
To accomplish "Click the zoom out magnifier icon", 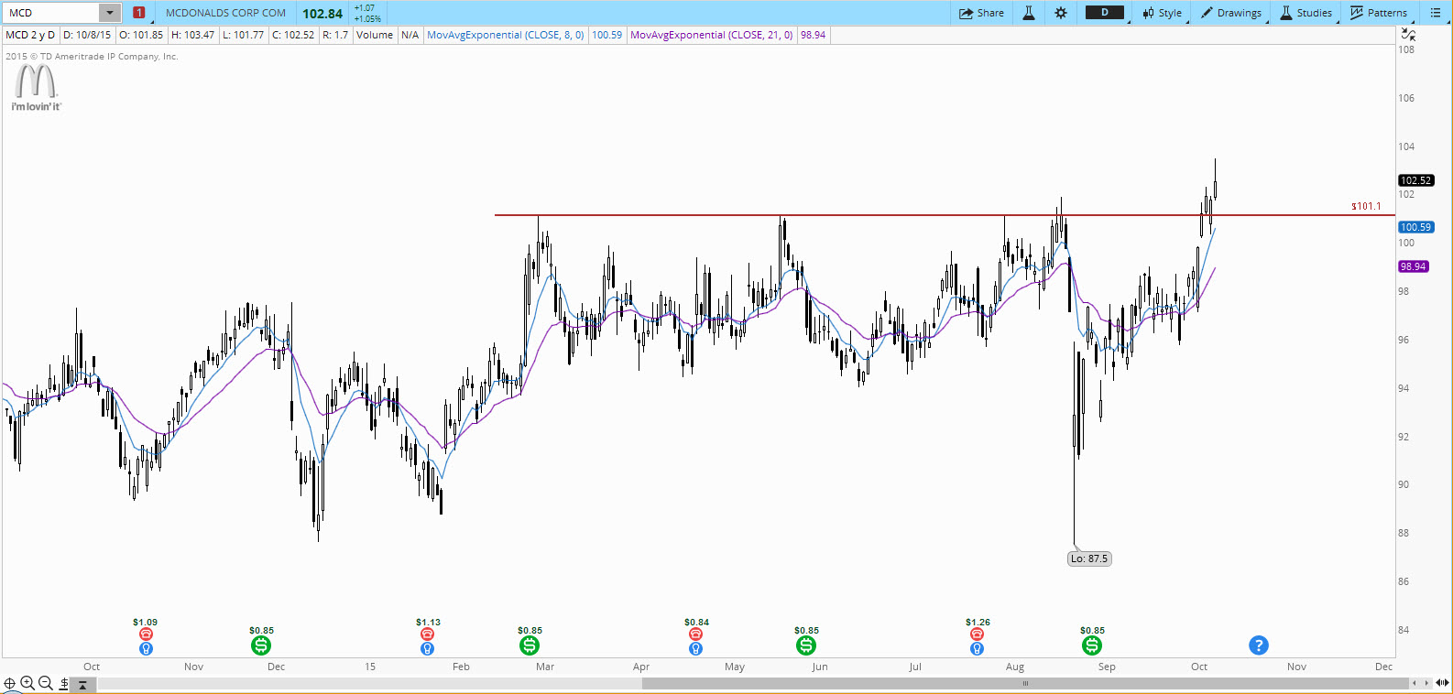I will click(x=45, y=683).
